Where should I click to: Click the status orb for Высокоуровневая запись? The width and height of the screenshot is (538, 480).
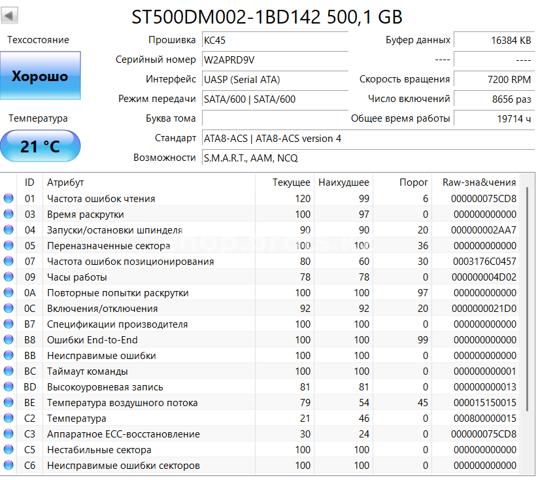[x=8, y=387]
